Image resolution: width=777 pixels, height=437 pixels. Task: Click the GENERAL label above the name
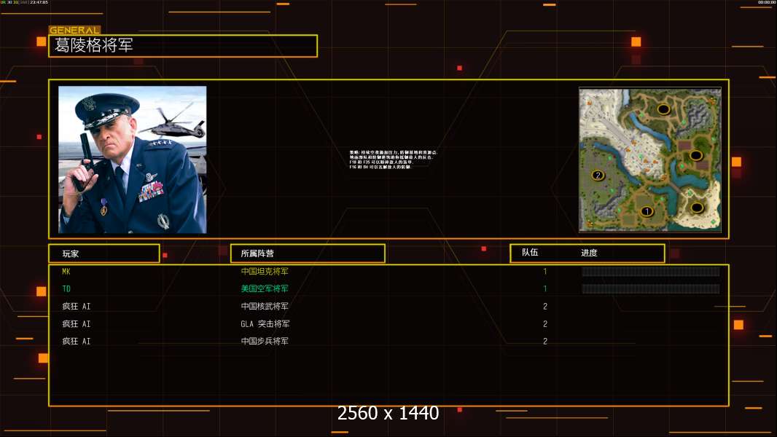click(74, 30)
